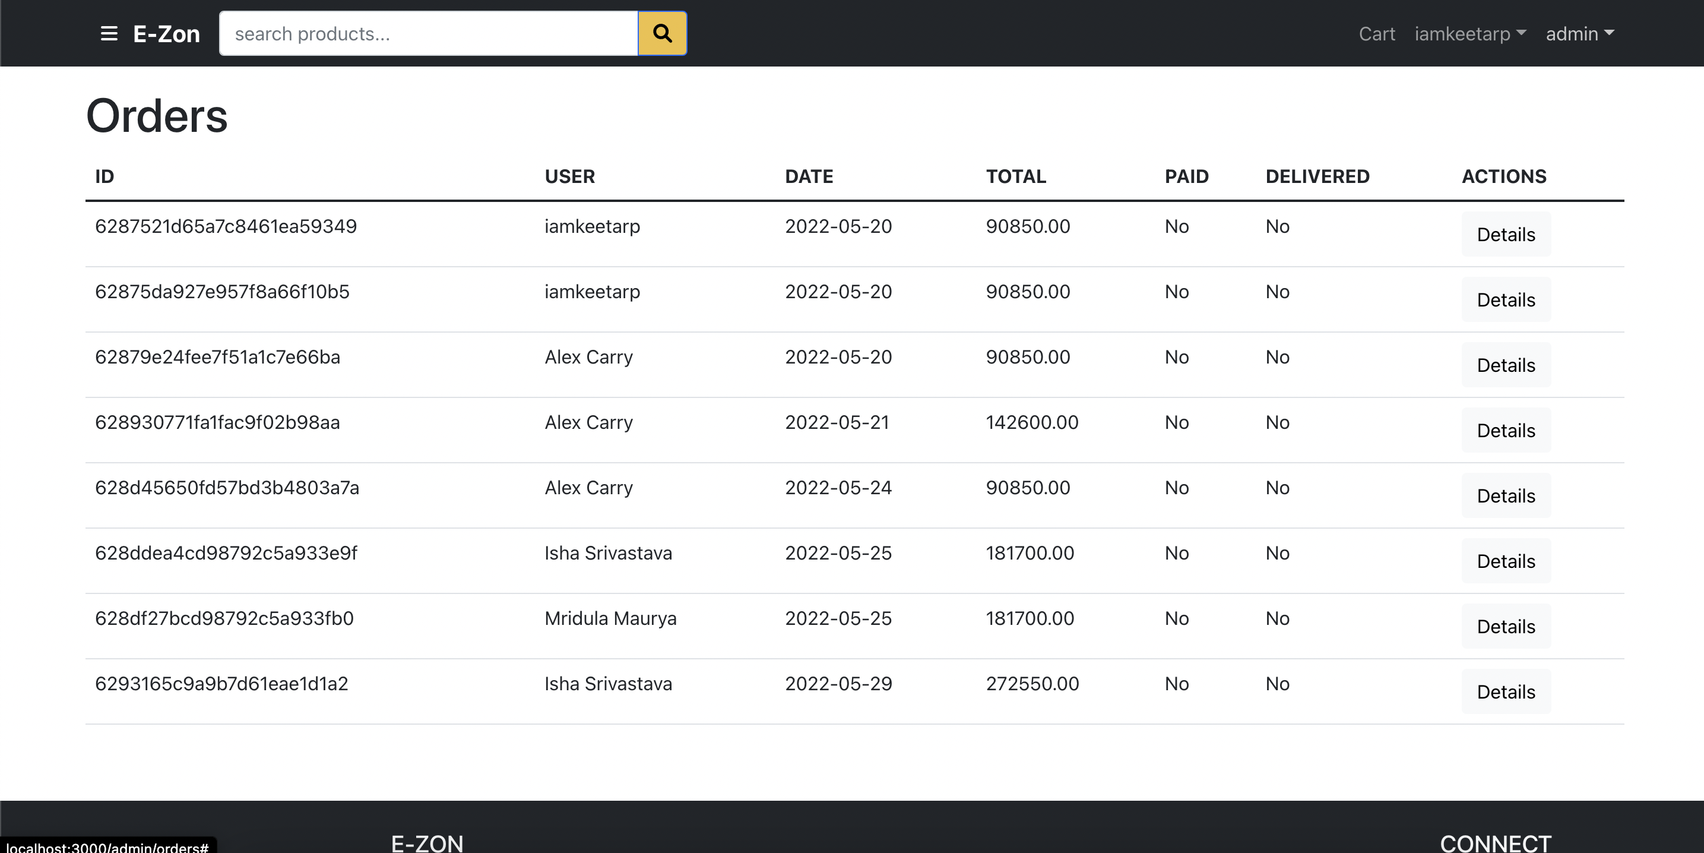Screen dimensions: 1704x853
Task: View details for order 6287521d65a7c8461ea59349
Action: click(x=1506, y=234)
